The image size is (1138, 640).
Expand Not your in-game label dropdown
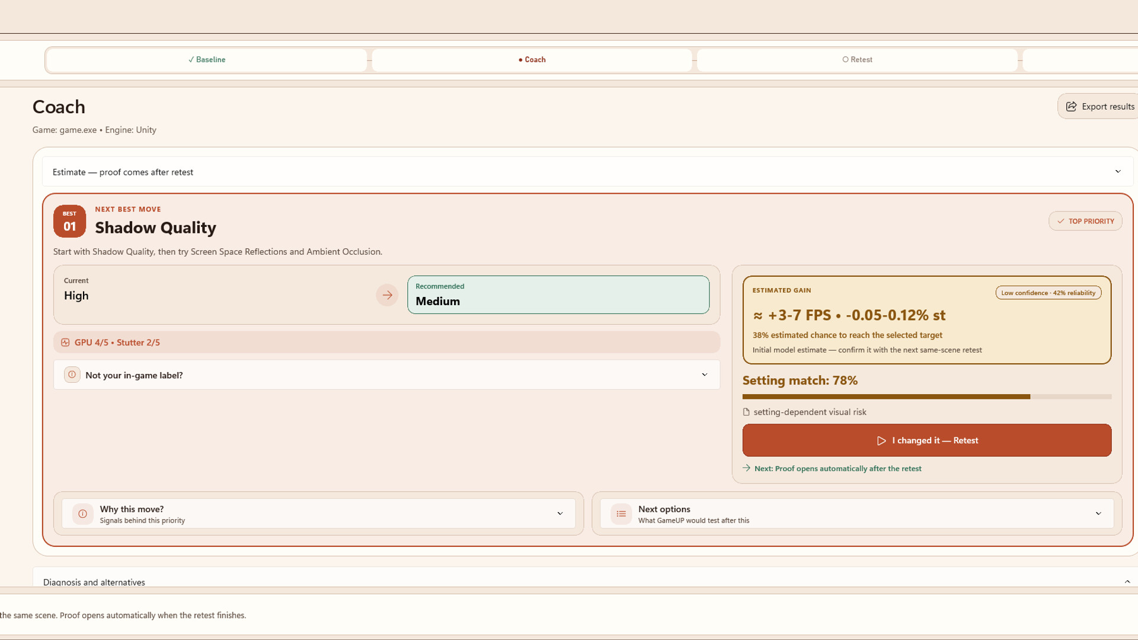coord(386,375)
